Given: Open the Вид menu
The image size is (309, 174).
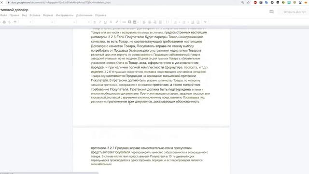Looking at the screenshot, I should (25, 15).
